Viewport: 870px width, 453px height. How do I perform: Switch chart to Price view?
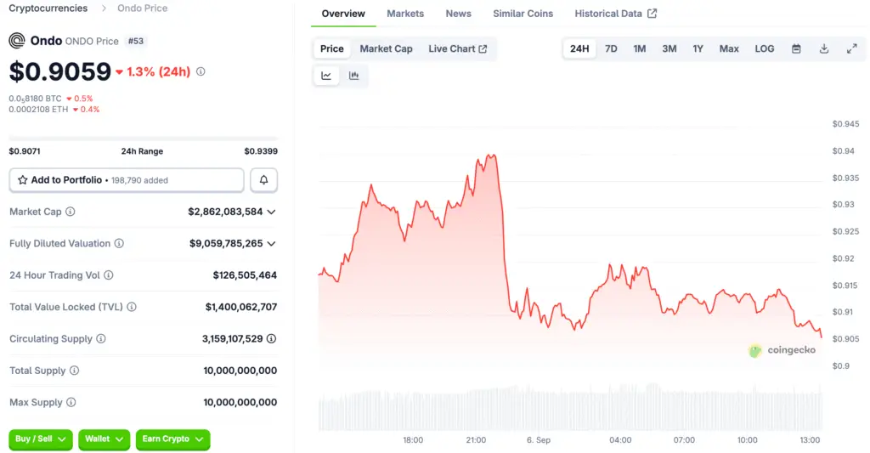coord(332,48)
